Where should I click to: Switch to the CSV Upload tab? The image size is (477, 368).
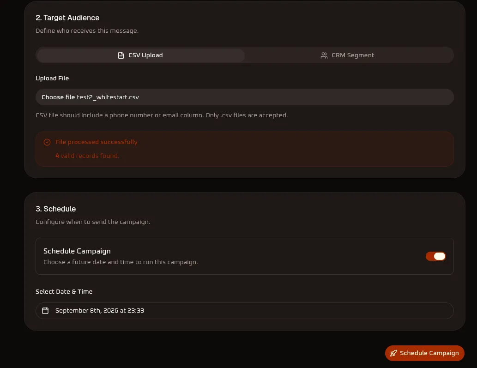[140, 55]
